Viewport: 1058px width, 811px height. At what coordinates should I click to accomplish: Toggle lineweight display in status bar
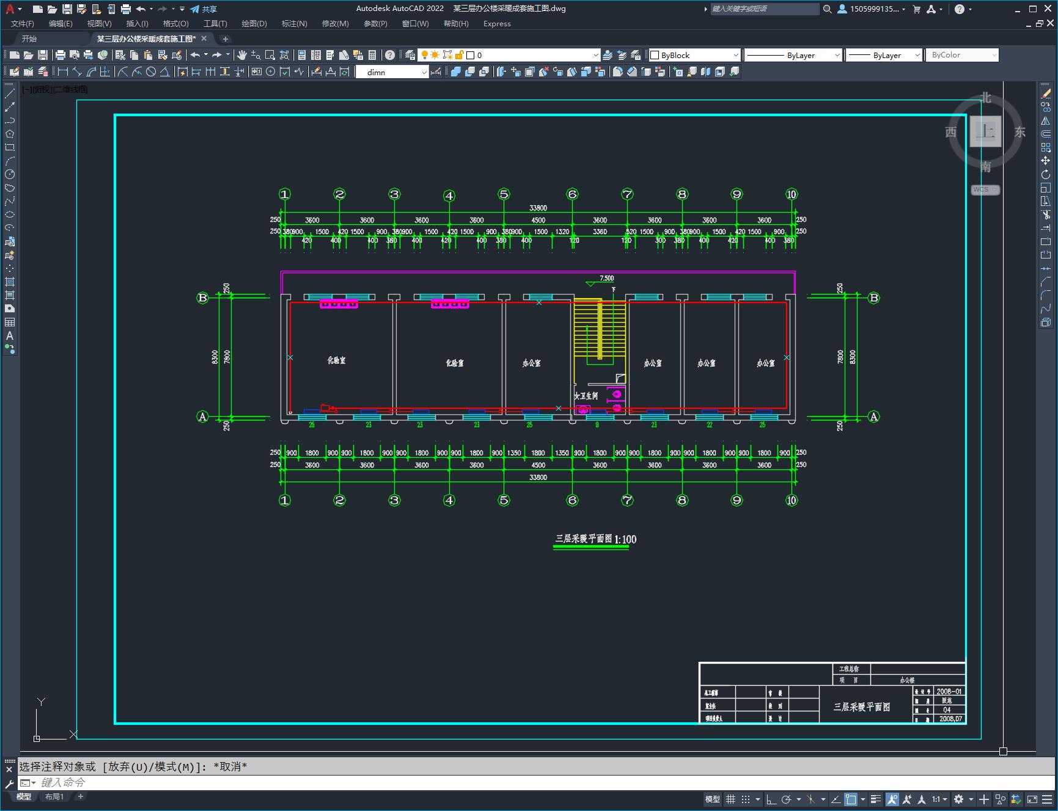(x=876, y=799)
